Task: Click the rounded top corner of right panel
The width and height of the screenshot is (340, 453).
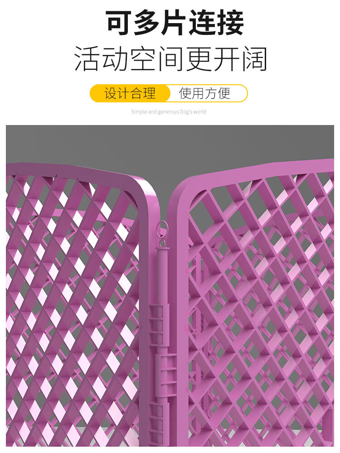Action: [x=185, y=192]
